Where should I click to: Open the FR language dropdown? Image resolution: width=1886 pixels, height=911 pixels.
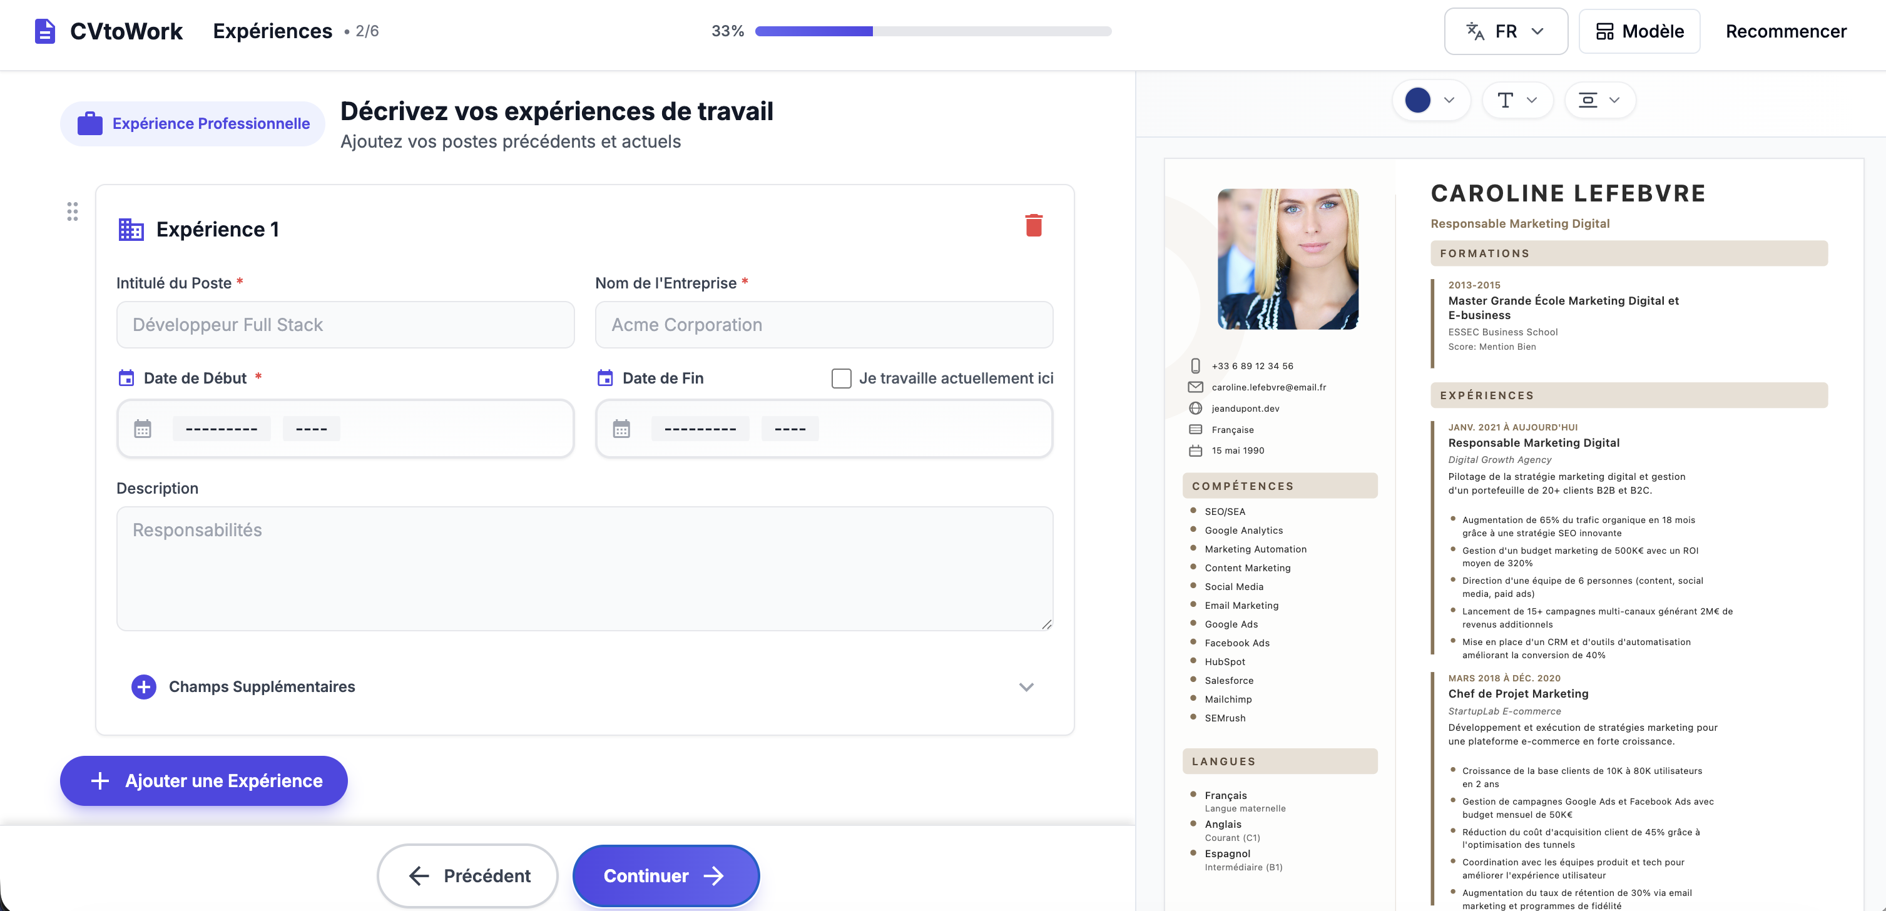1506,31
